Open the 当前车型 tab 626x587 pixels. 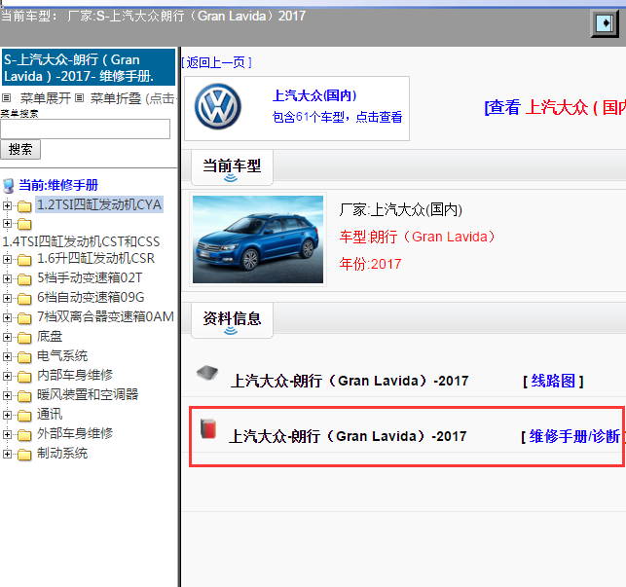tap(232, 167)
